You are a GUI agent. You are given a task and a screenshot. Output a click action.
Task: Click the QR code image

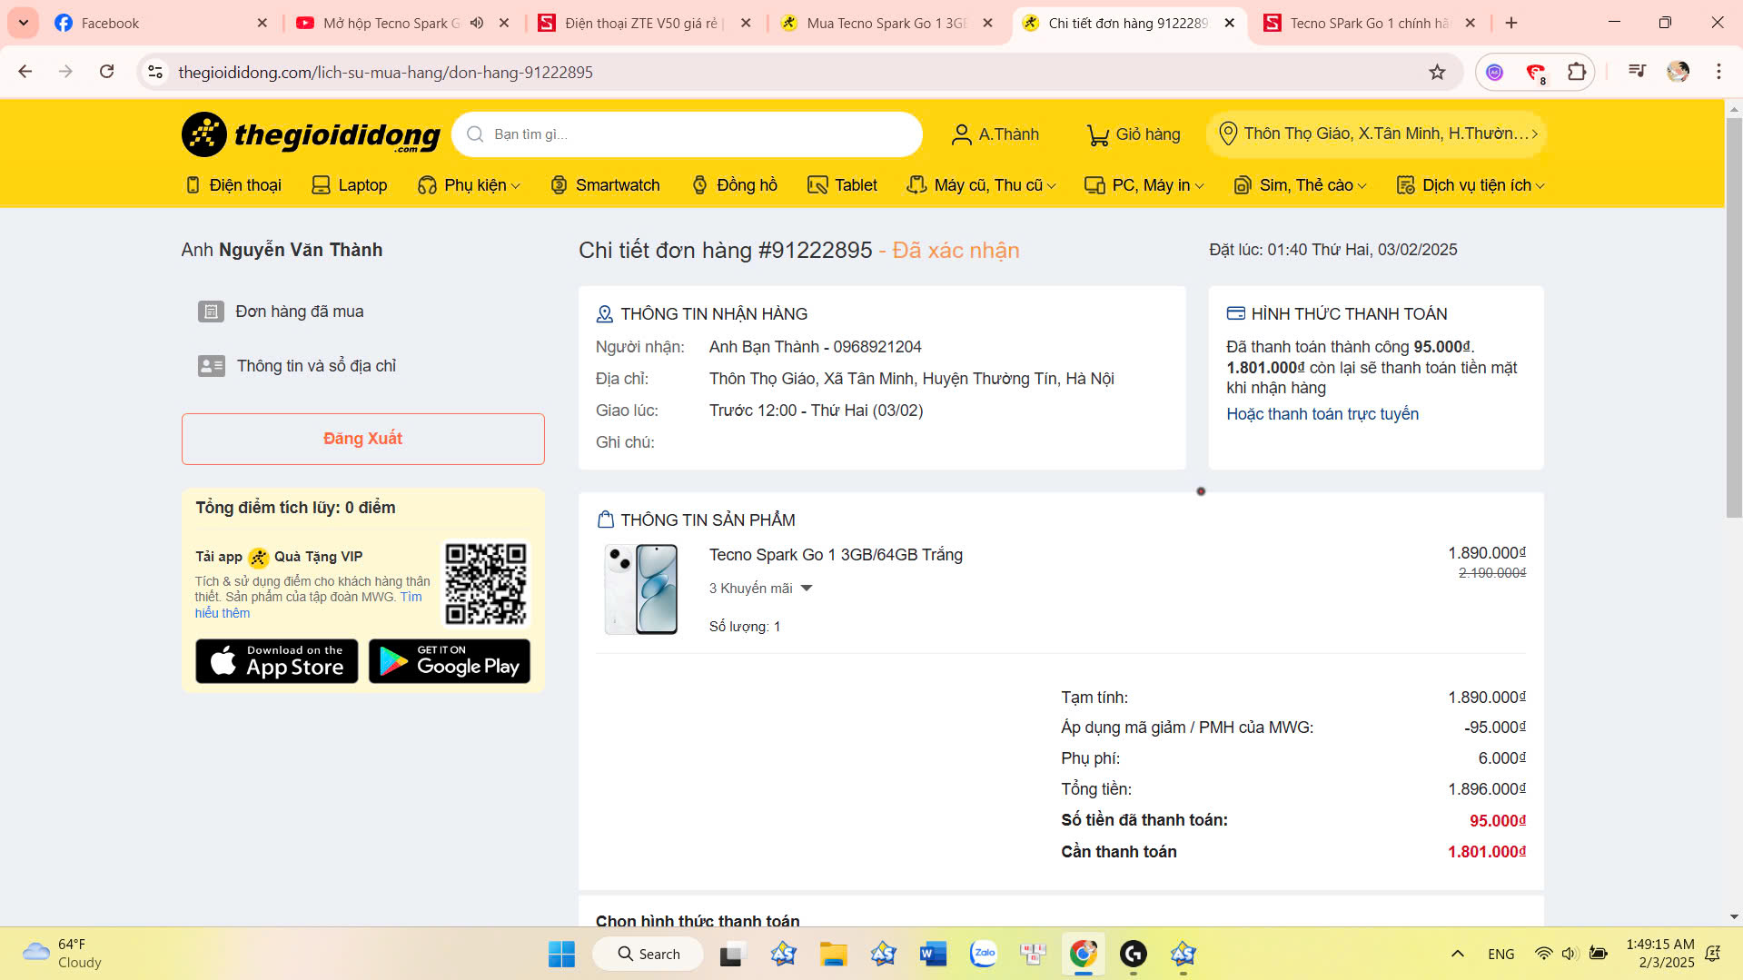click(x=486, y=584)
